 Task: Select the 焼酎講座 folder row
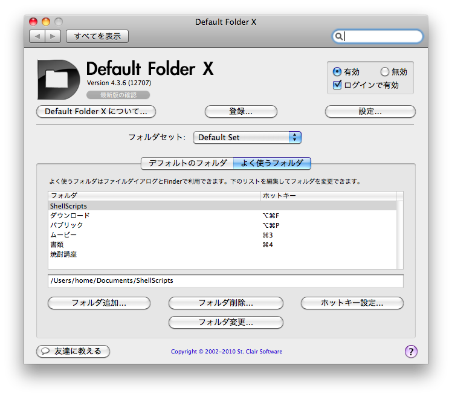[x=222, y=254]
